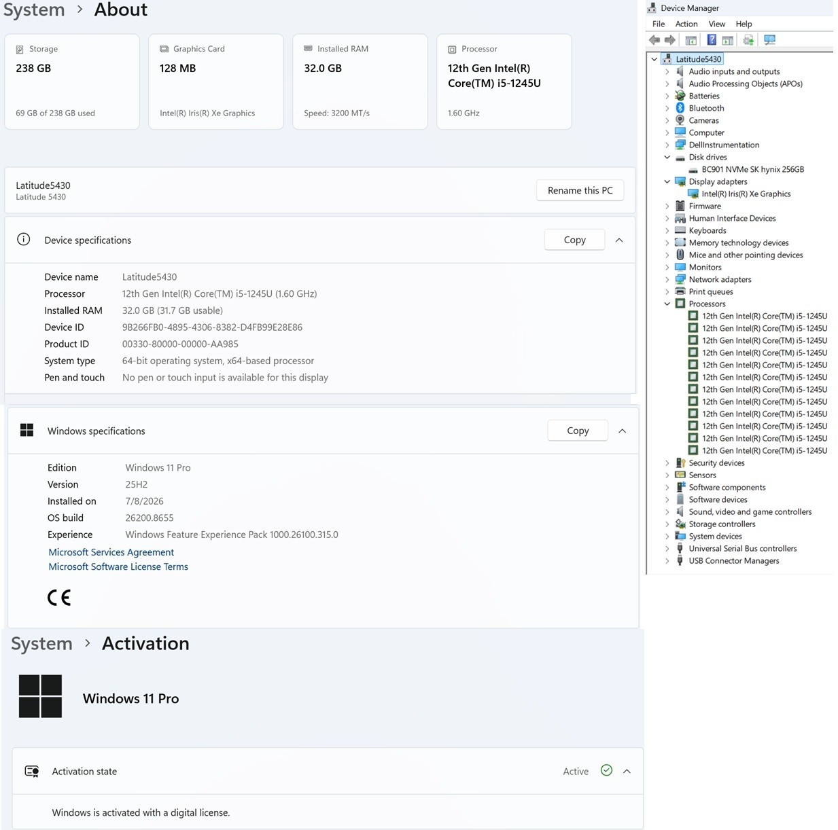Click the Product ID value 00330-80000-00000-AA985
Image resolution: width=838 pixels, height=830 pixels.
pyautogui.click(x=180, y=344)
